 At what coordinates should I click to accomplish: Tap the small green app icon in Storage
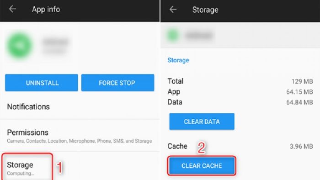pyautogui.click(x=173, y=35)
